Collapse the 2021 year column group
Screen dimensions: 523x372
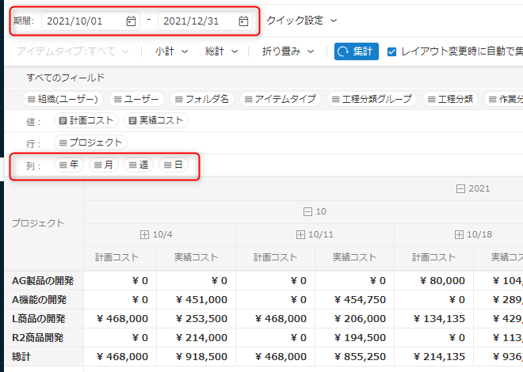point(460,189)
